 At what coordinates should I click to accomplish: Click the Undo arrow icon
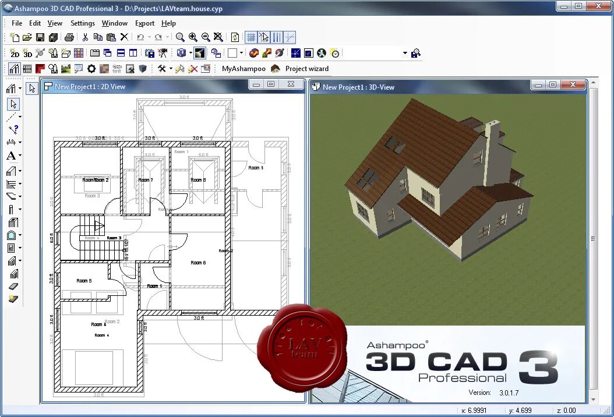(x=140, y=37)
